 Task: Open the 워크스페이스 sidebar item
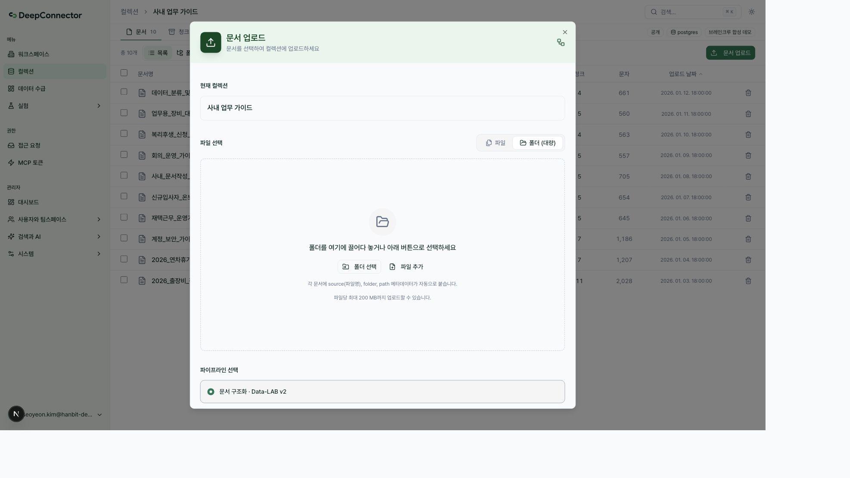[x=55, y=54]
